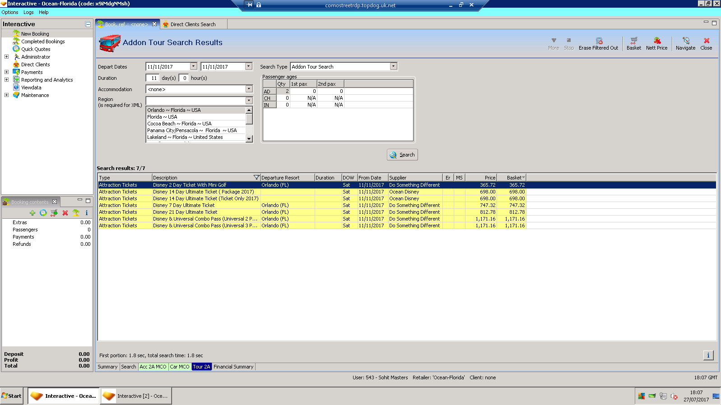This screenshot has width=721, height=405.
Task: Show booking info with blue i icon
Action: point(86,213)
